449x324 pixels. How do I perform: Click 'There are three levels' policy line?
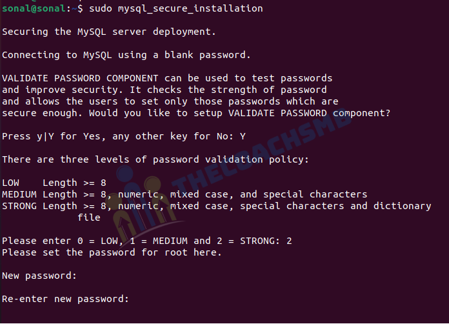coord(155,159)
